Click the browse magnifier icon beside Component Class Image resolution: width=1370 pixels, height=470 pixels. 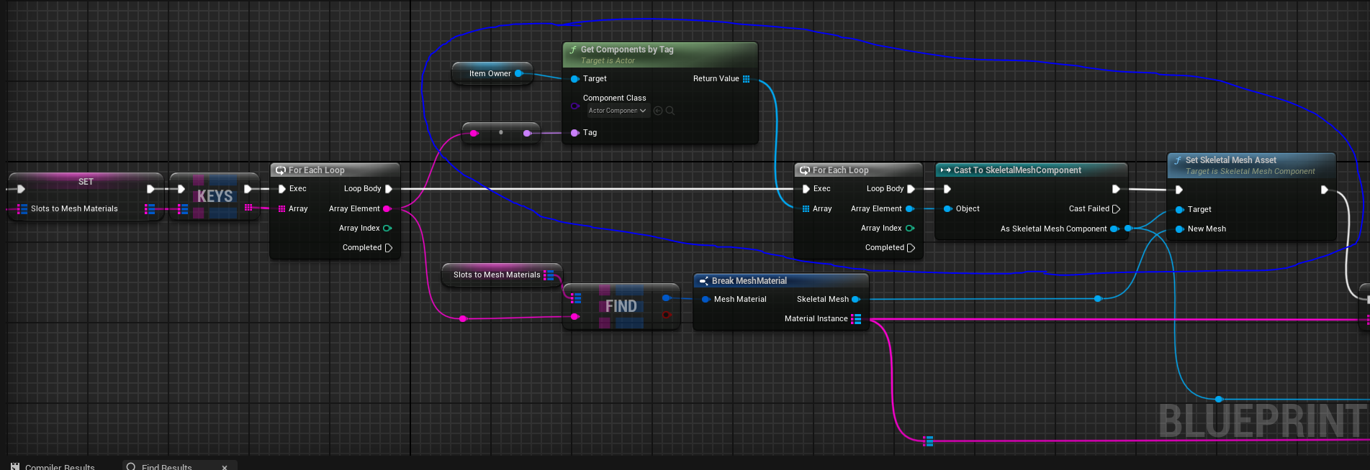670,111
